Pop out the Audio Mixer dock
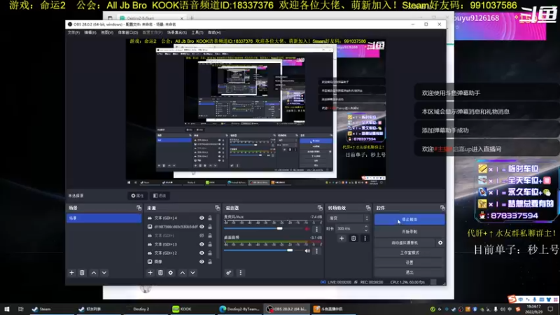The height and width of the screenshot is (315, 560). pos(320,208)
